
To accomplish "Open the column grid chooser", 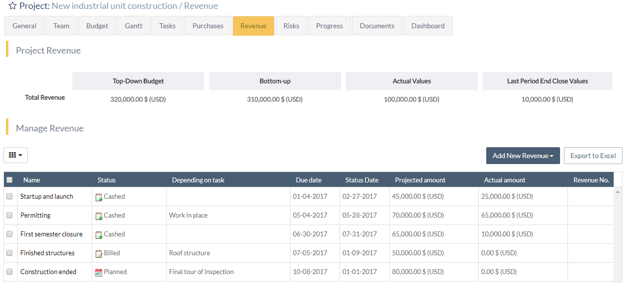I will coord(15,155).
